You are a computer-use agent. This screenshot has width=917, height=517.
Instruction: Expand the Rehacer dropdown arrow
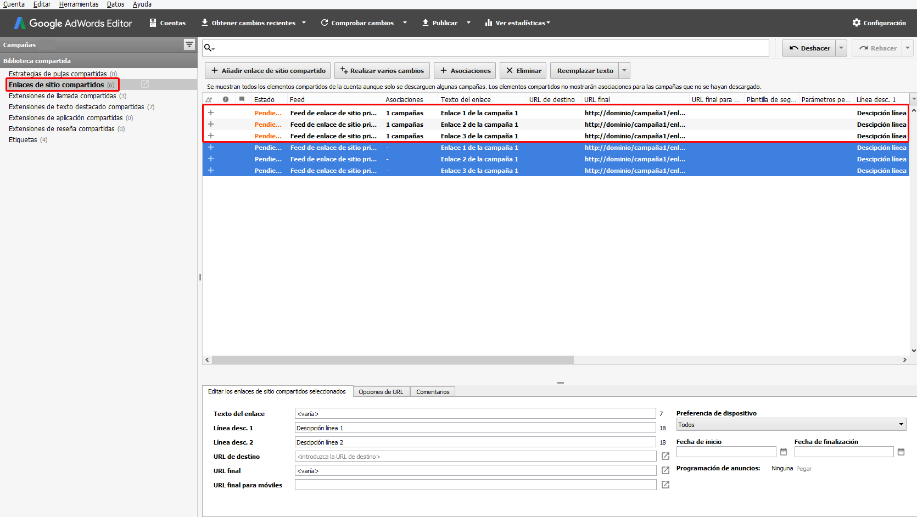(908, 48)
